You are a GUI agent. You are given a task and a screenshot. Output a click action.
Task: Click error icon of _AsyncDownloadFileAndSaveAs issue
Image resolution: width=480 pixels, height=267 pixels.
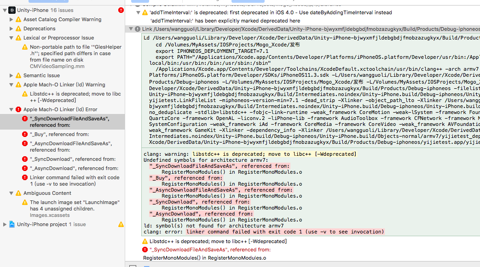click(x=25, y=143)
